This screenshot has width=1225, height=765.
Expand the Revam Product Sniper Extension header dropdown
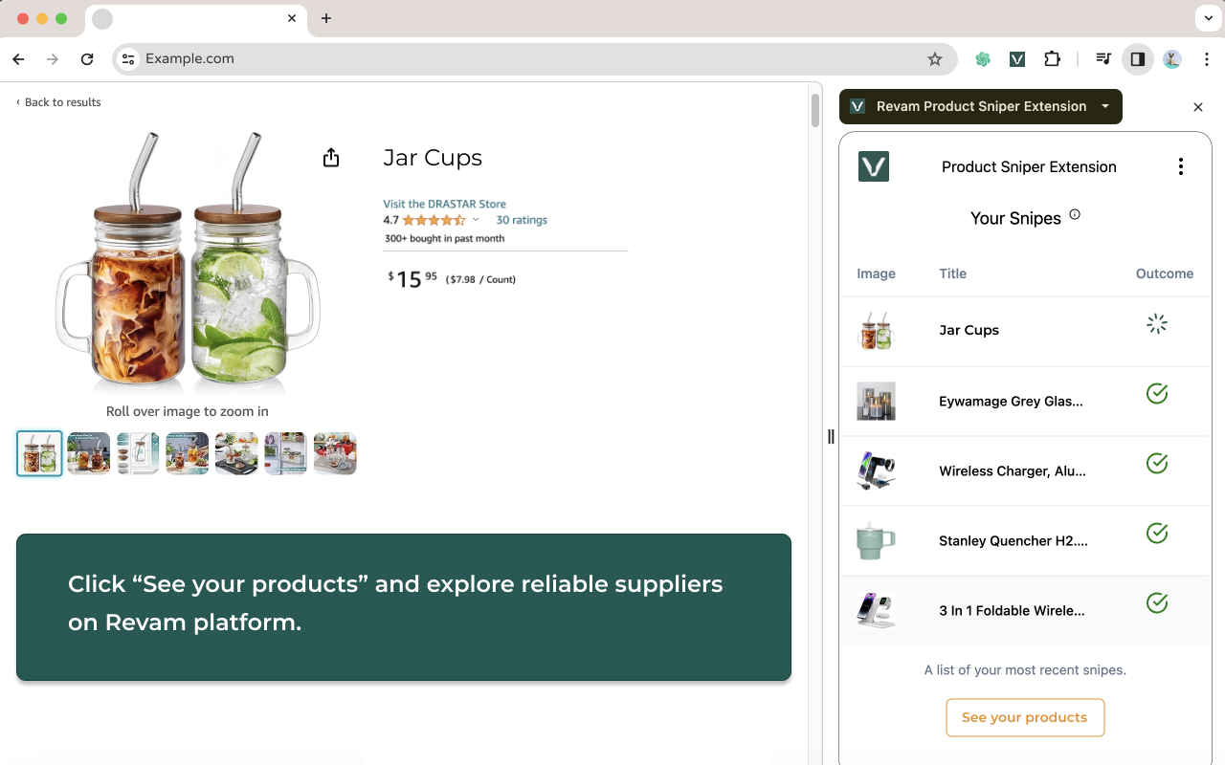pyautogui.click(x=1105, y=106)
